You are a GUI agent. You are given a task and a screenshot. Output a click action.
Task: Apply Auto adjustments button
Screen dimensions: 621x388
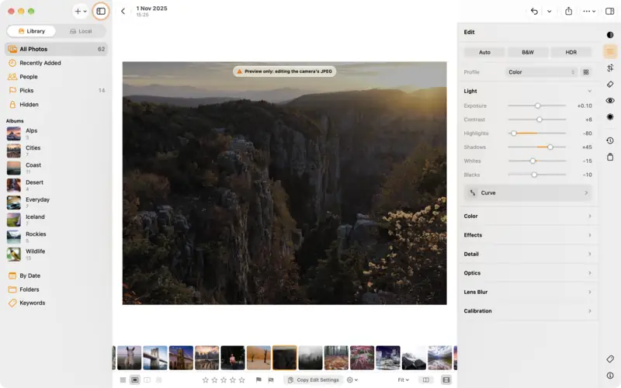484,52
